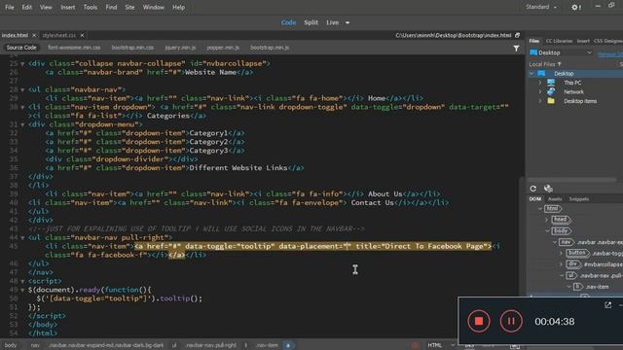Expand Network in Files tree
The height and width of the screenshot is (350, 623).
click(x=540, y=91)
